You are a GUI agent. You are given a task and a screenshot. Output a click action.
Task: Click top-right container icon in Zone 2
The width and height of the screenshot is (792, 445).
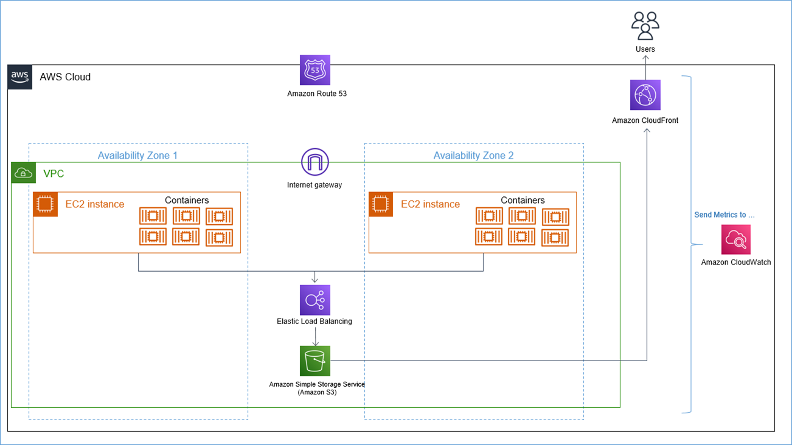555,216
